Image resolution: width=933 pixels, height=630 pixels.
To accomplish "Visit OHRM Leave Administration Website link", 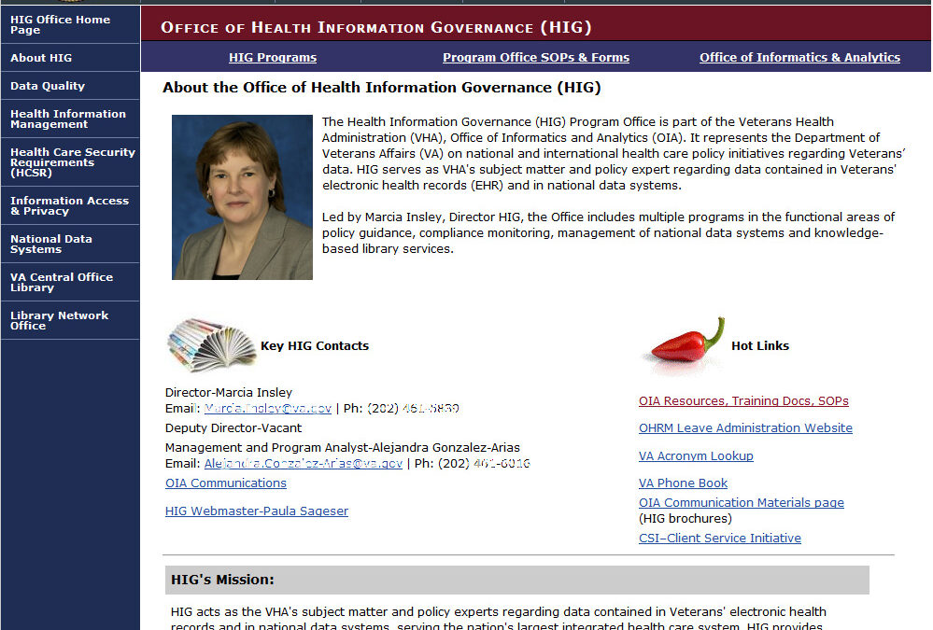I will point(745,428).
